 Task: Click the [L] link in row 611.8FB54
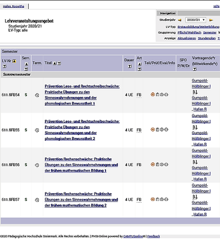coord(195,92)
